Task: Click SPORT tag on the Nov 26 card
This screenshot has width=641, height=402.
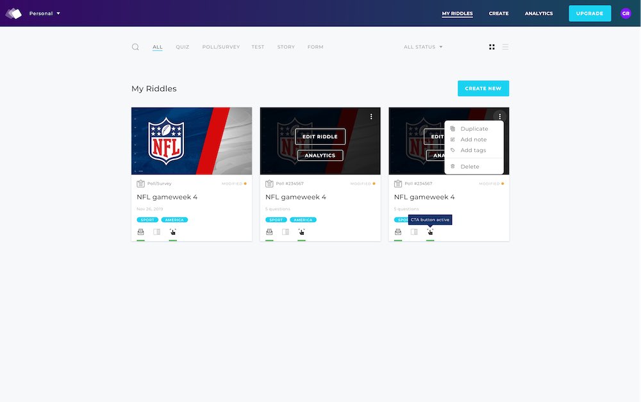Action: point(147,220)
